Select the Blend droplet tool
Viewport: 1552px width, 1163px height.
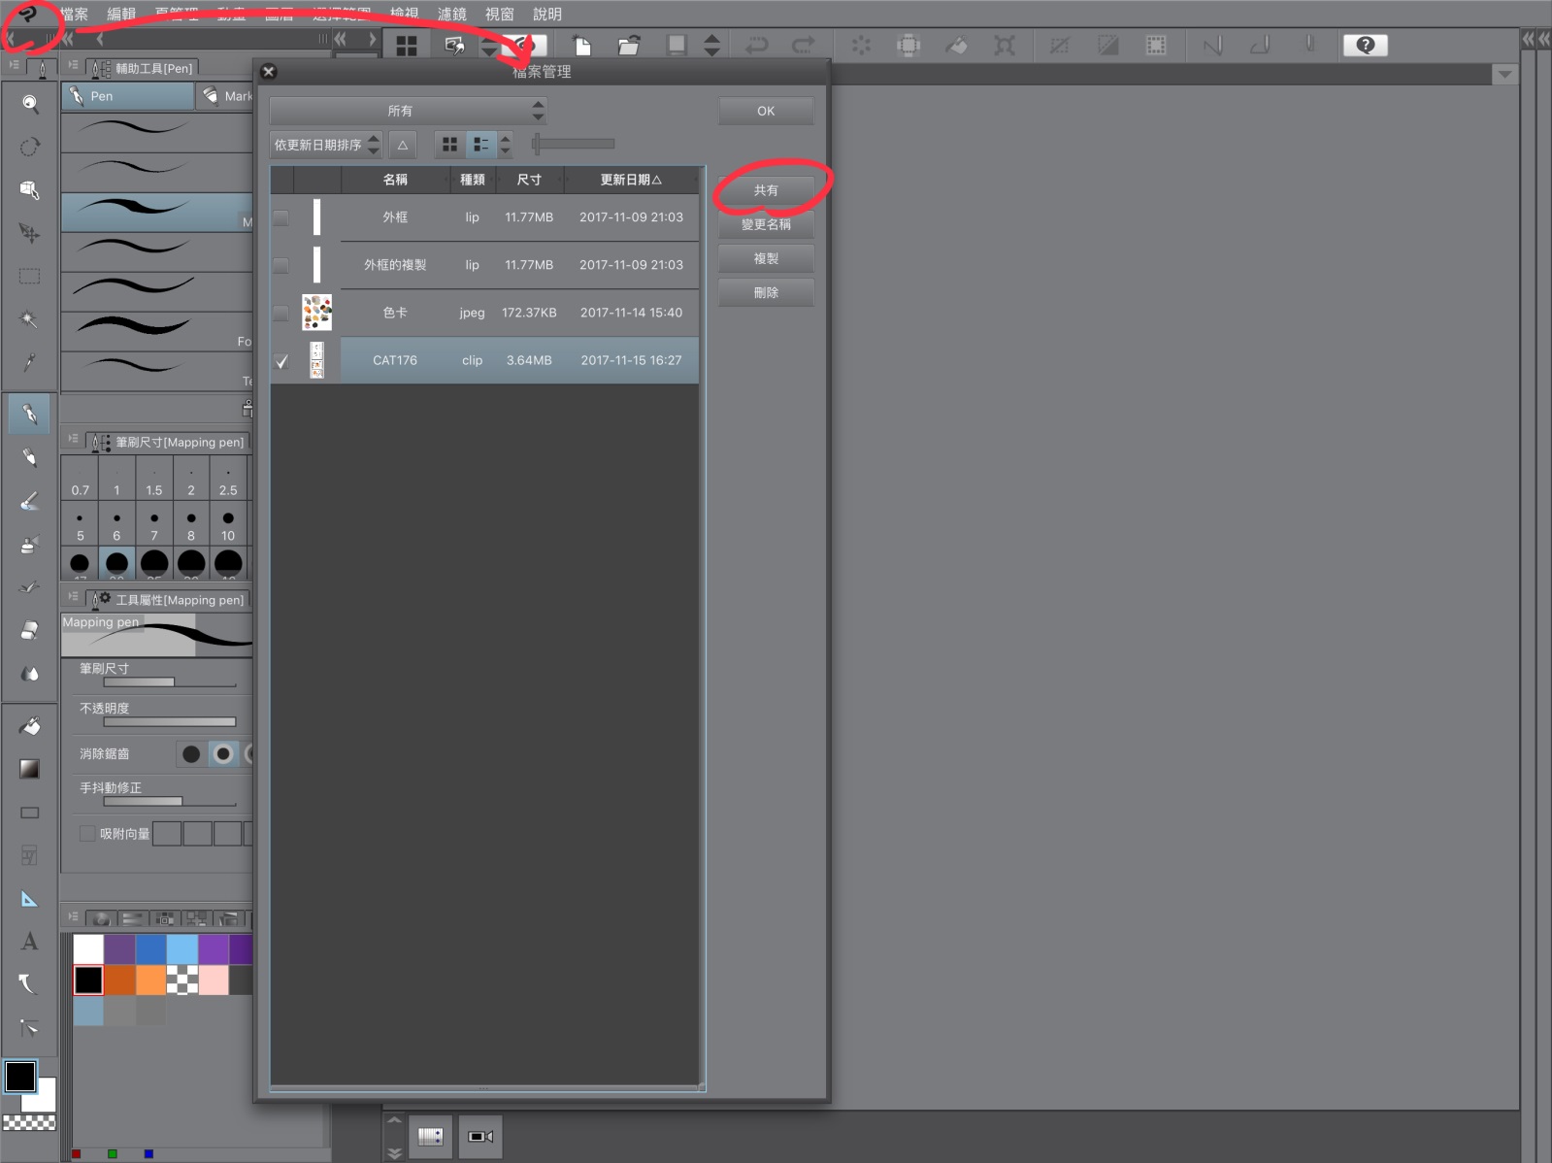pyautogui.click(x=30, y=673)
